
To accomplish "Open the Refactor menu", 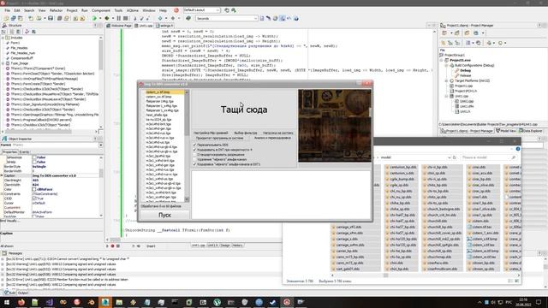I will pos(56,10).
